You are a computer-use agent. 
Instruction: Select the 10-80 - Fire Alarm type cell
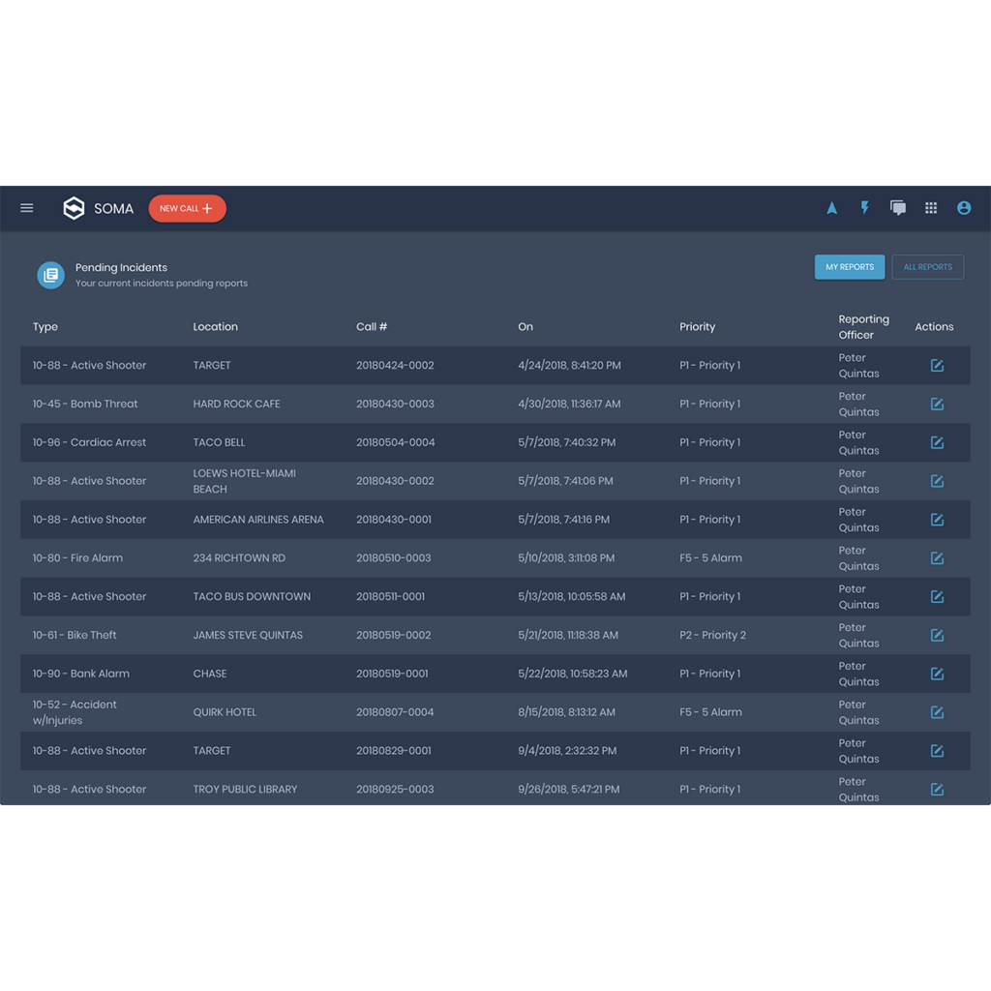coord(77,558)
